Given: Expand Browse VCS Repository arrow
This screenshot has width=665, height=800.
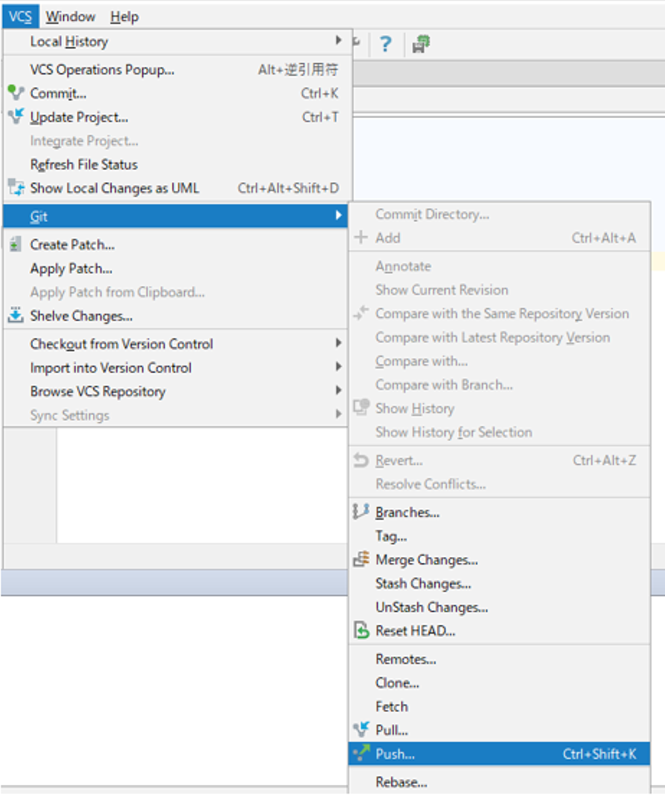Looking at the screenshot, I should click(339, 391).
